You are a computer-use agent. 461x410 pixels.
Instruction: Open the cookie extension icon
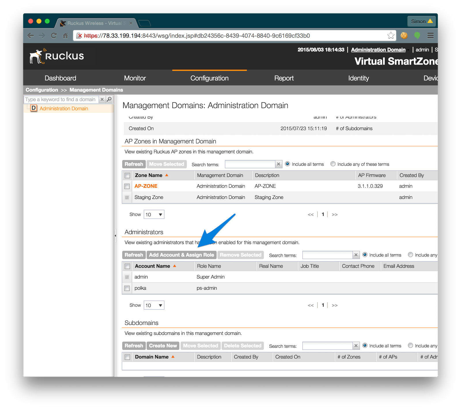click(404, 35)
